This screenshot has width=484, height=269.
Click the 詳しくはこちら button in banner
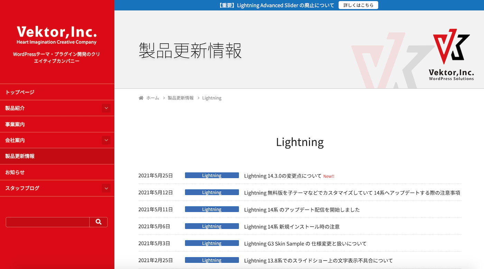pos(358,5)
